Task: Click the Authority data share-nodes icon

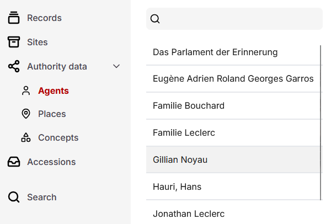Action: (14, 66)
